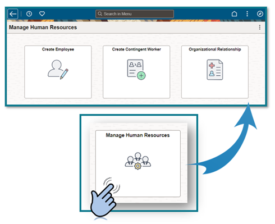Click document with red cross icon
This screenshot has height=224, width=275.
tap(215, 70)
